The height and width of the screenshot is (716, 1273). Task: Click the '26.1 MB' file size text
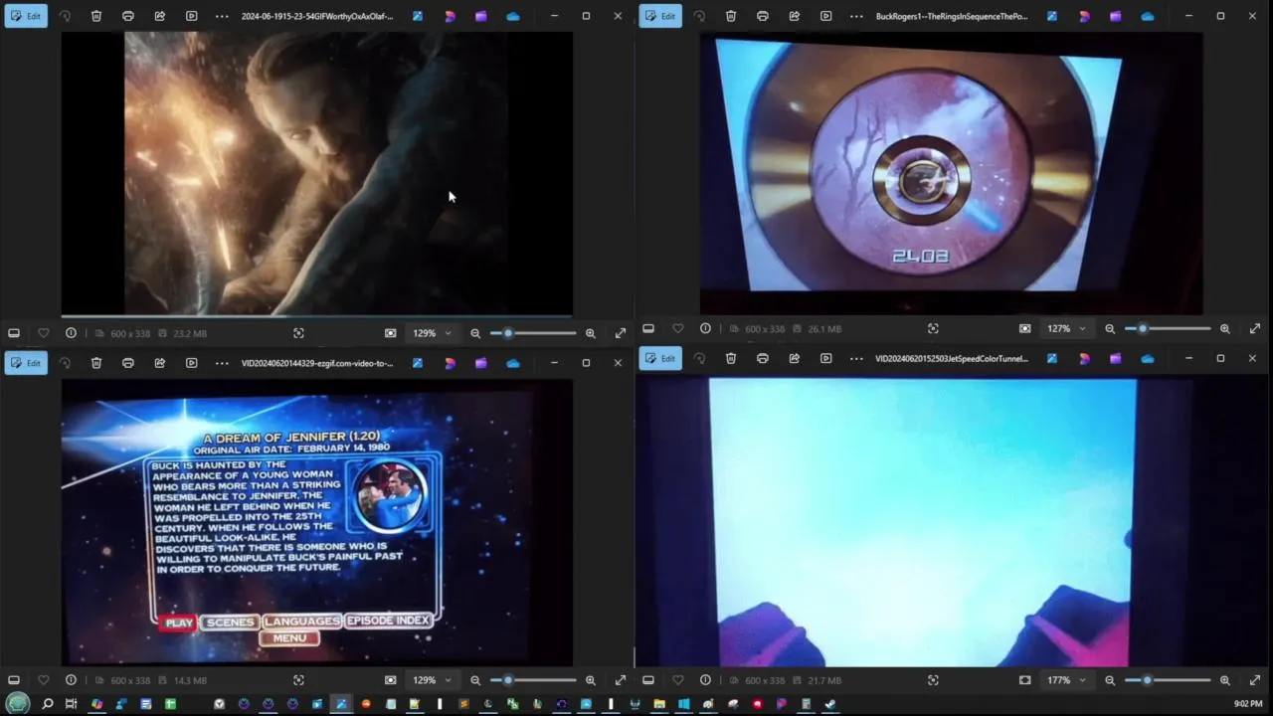coord(824,328)
